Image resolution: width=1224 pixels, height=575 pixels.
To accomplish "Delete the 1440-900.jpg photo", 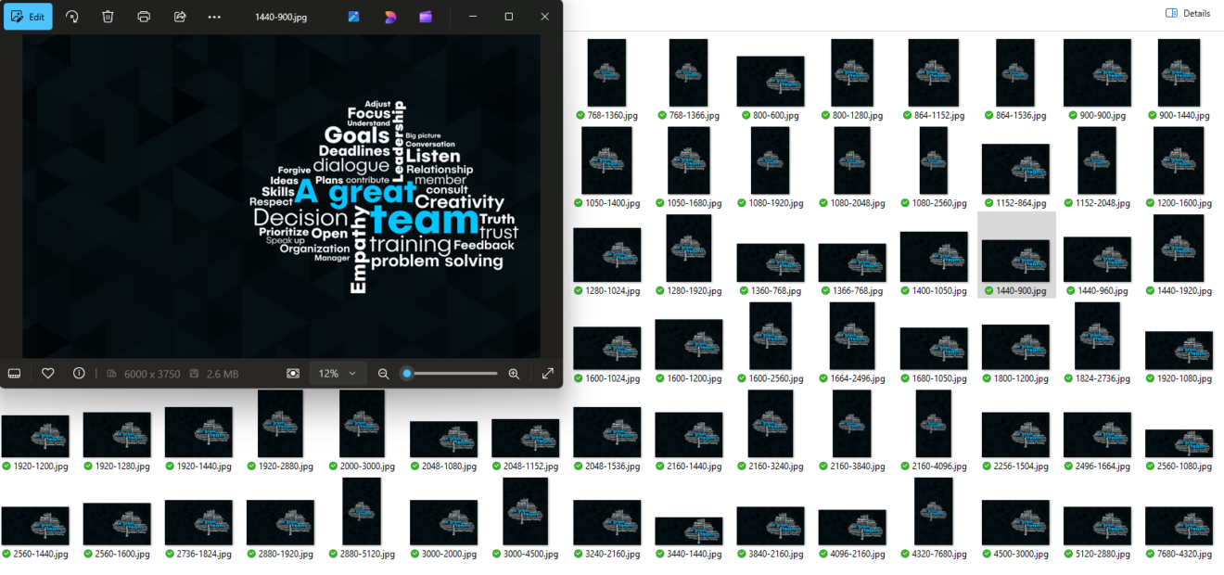I will pyautogui.click(x=108, y=17).
